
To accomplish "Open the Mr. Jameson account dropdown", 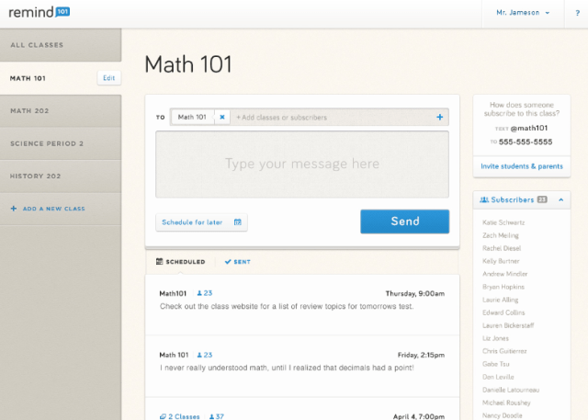I will point(523,13).
